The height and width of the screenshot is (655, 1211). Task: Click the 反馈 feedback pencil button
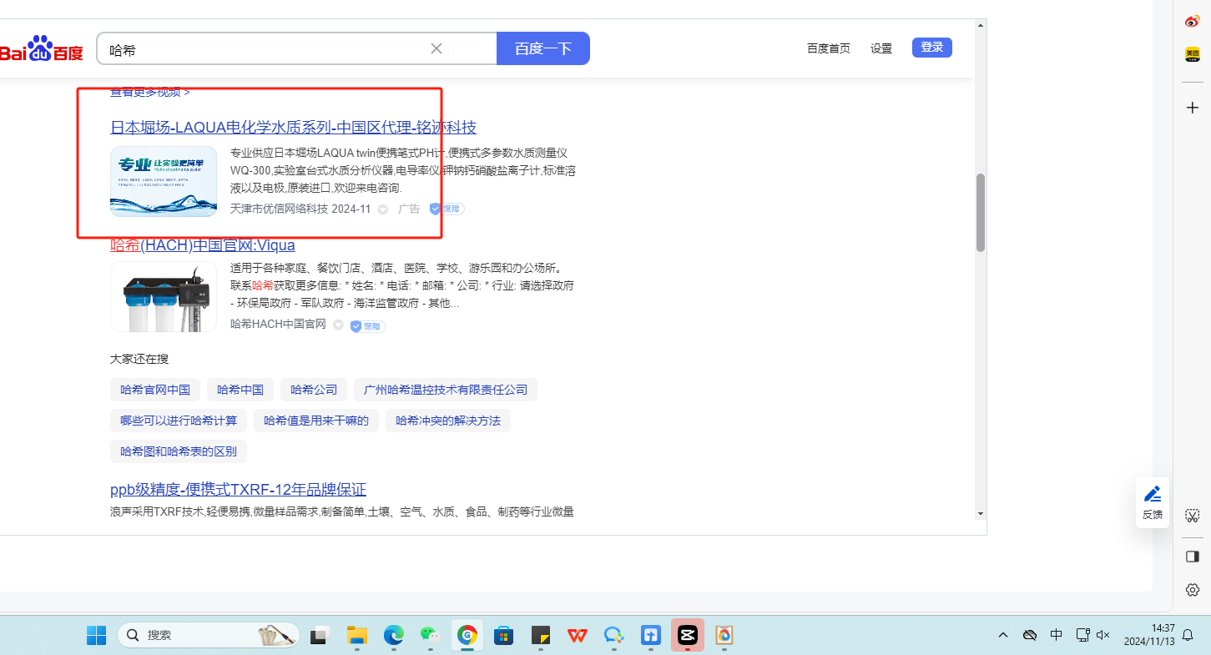coord(1153,501)
